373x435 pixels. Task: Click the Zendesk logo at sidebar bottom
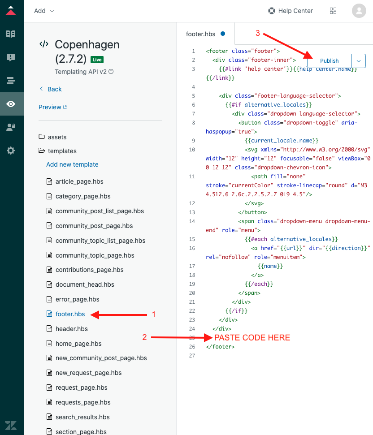click(x=11, y=425)
